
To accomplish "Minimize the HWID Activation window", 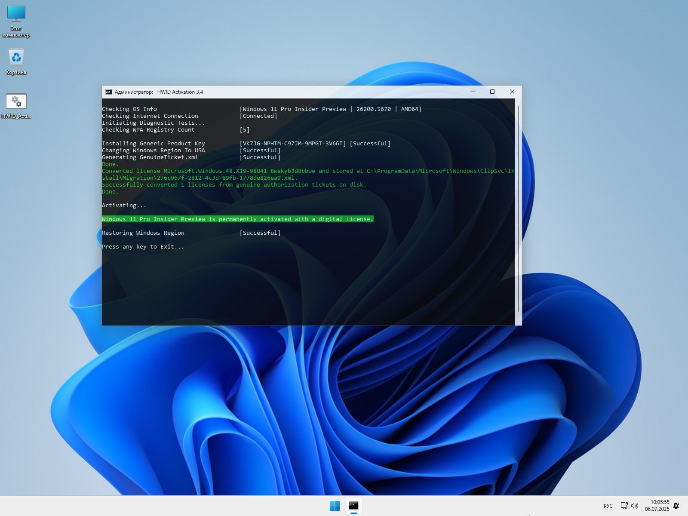I will (473, 92).
